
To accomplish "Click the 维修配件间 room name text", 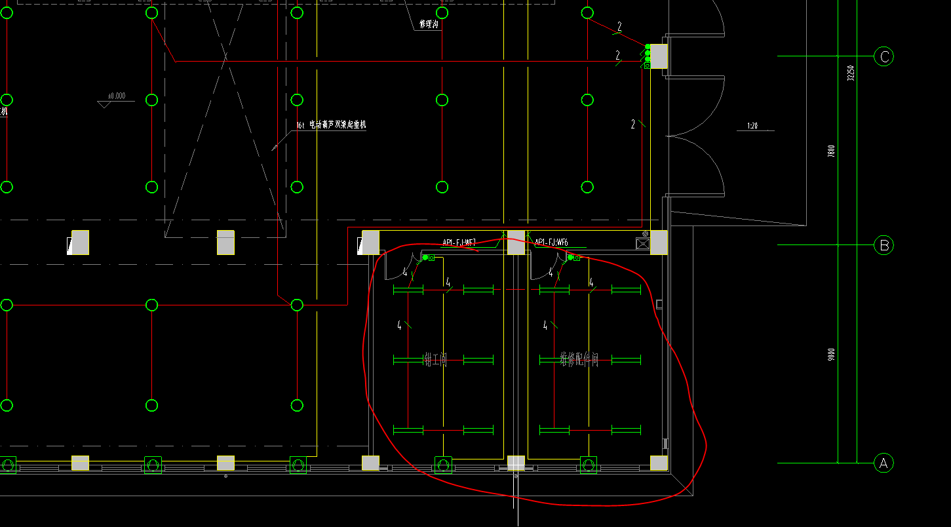I will click(x=579, y=359).
